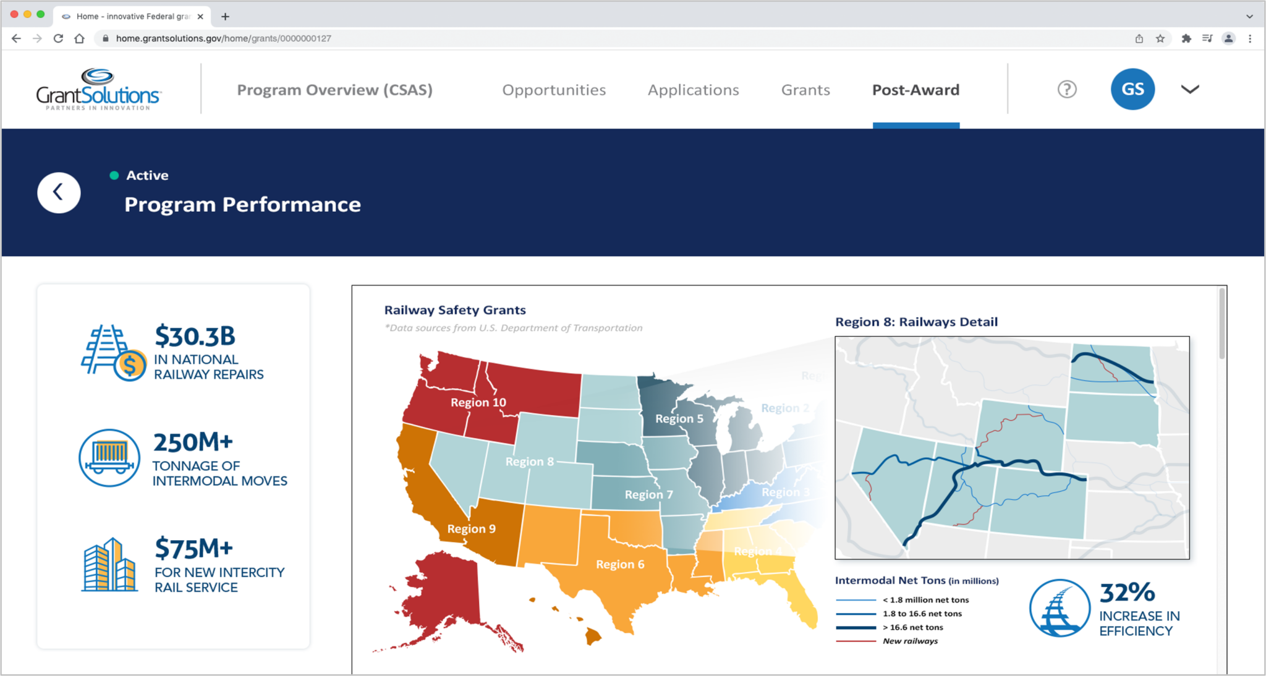Click the railway repairs dollar icon
This screenshot has height=676, width=1266.
[114, 352]
